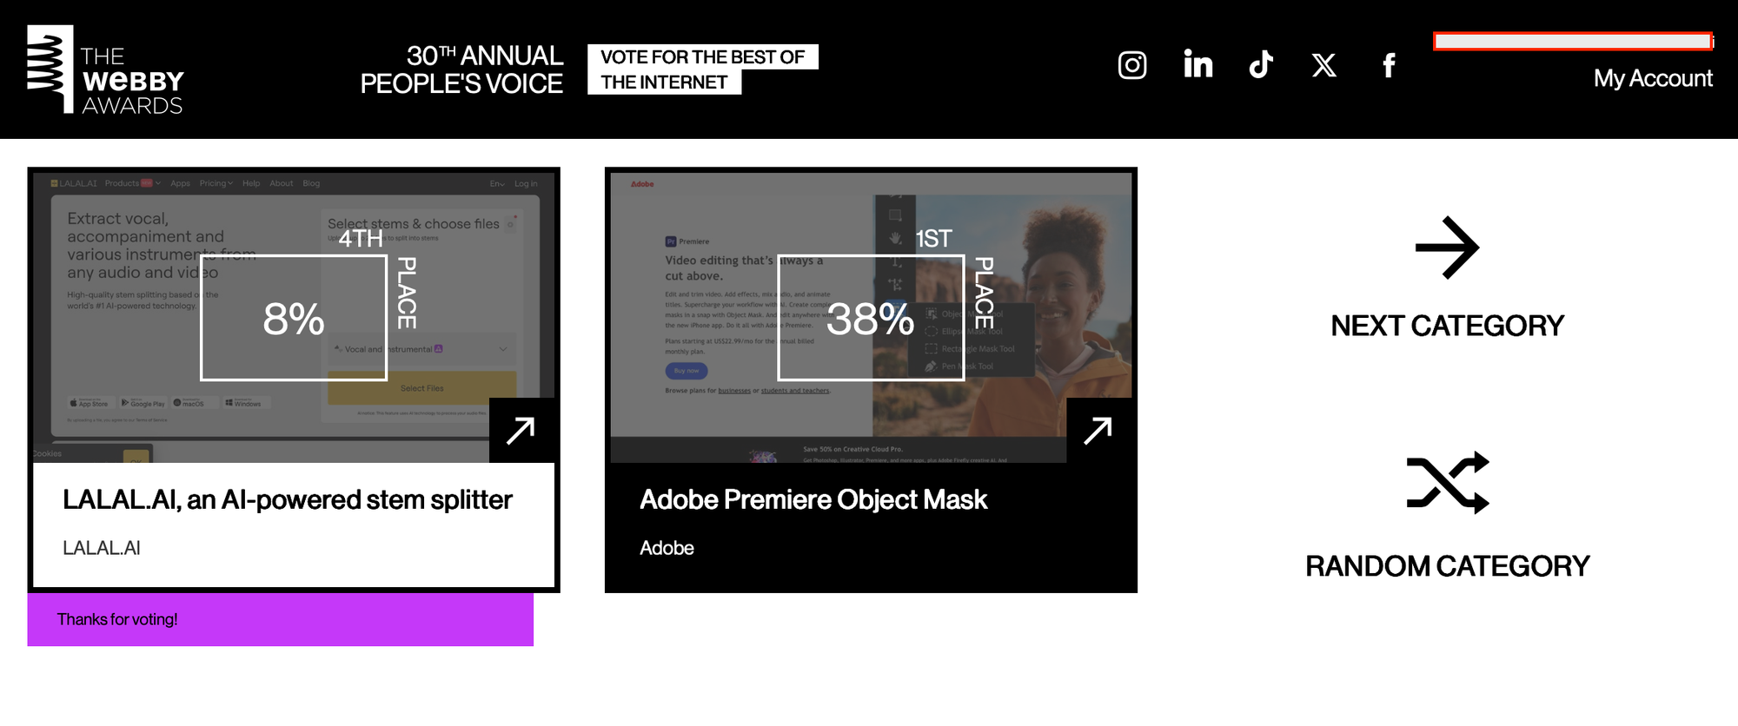Open My Account
This screenshot has width=1738, height=726.
(1653, 79)
